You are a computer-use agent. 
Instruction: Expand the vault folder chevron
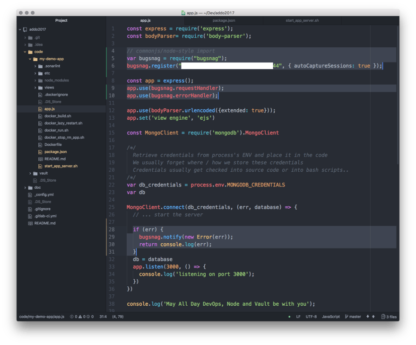point(30,173)
